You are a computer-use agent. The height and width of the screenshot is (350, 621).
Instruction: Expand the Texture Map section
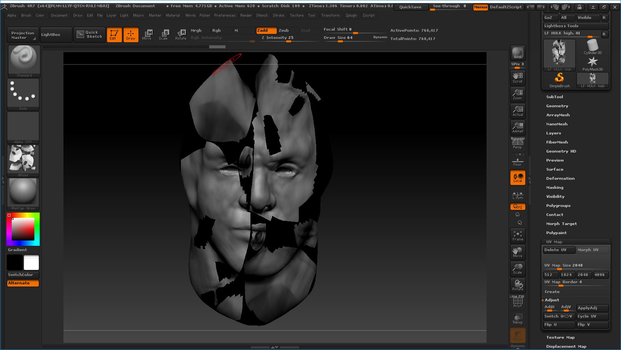(x=560, y=338)
